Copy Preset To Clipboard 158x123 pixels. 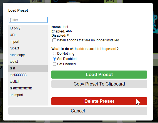(99, 84)
